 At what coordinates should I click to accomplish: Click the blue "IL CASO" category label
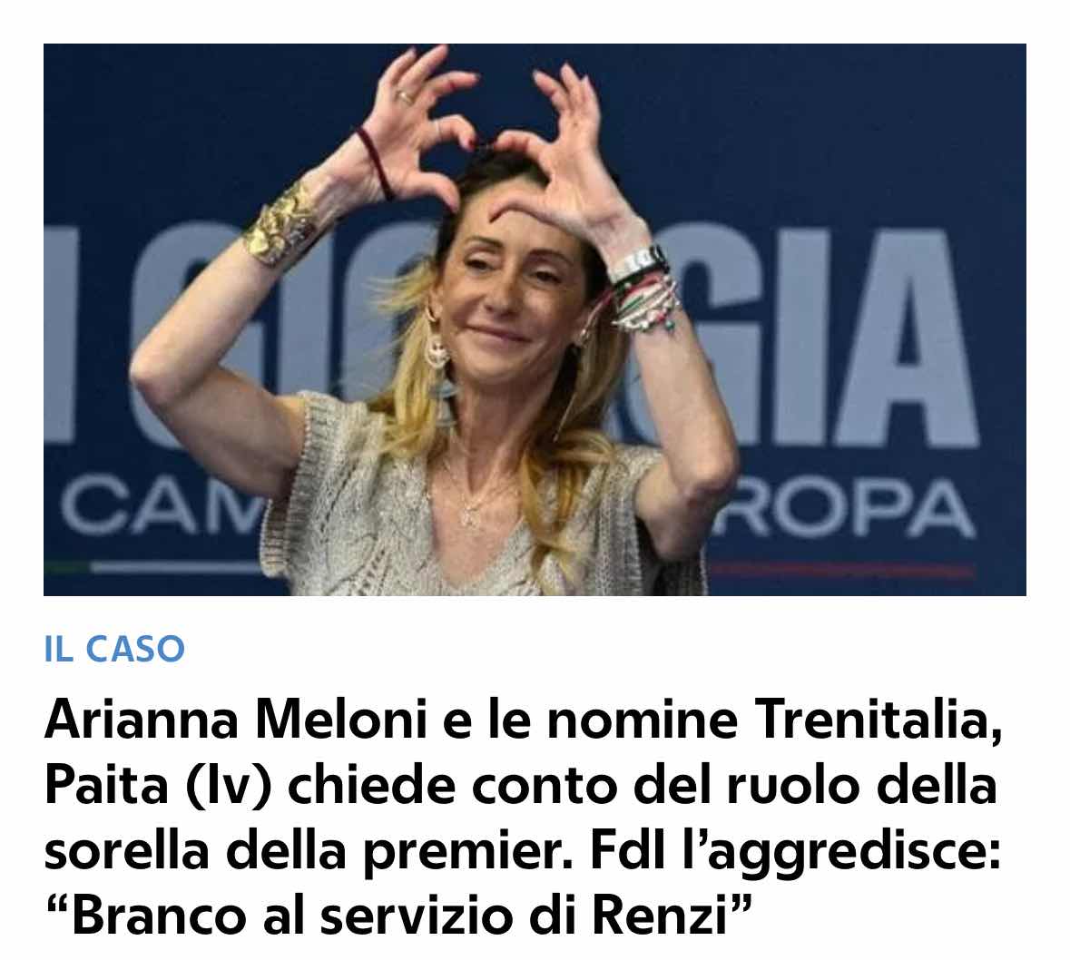tap(114, 649)
